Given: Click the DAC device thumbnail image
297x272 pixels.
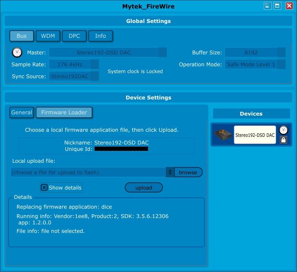Looking at the screenshot, I should tap(223, 135).
